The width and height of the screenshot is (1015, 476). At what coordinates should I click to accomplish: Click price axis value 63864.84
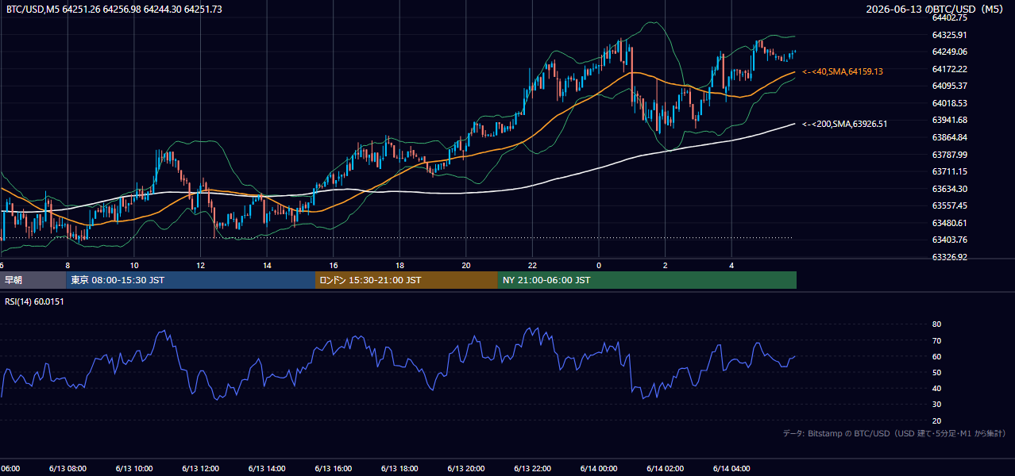click(x=949, y=137)
